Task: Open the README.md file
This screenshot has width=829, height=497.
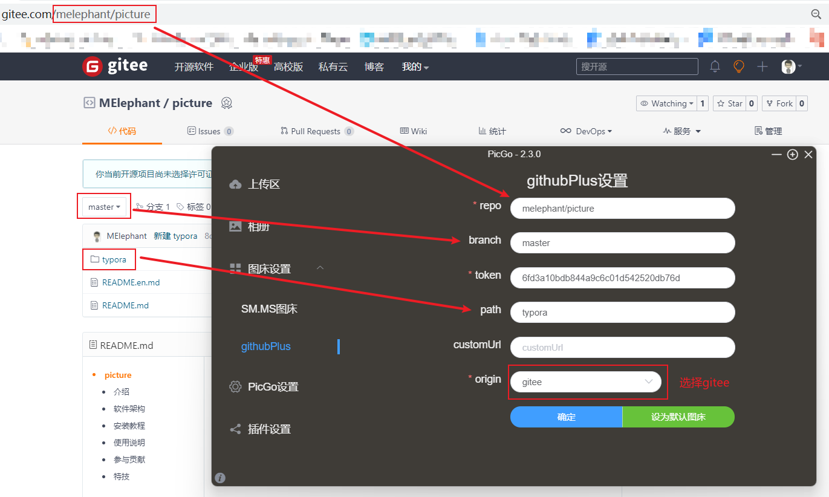Action: [x=125, y=305]
